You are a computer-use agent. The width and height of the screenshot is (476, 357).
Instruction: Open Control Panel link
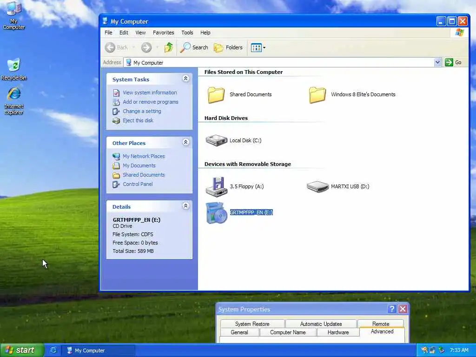[x=138, y=184]
